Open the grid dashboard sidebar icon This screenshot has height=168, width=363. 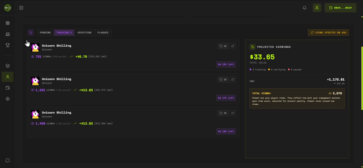coord(8,23)
